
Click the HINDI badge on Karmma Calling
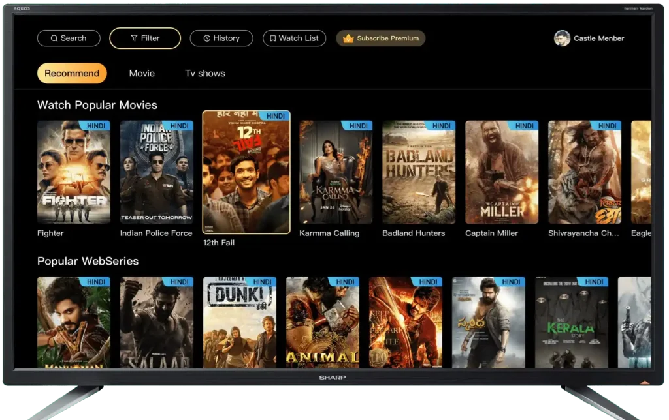coord(359,126)
